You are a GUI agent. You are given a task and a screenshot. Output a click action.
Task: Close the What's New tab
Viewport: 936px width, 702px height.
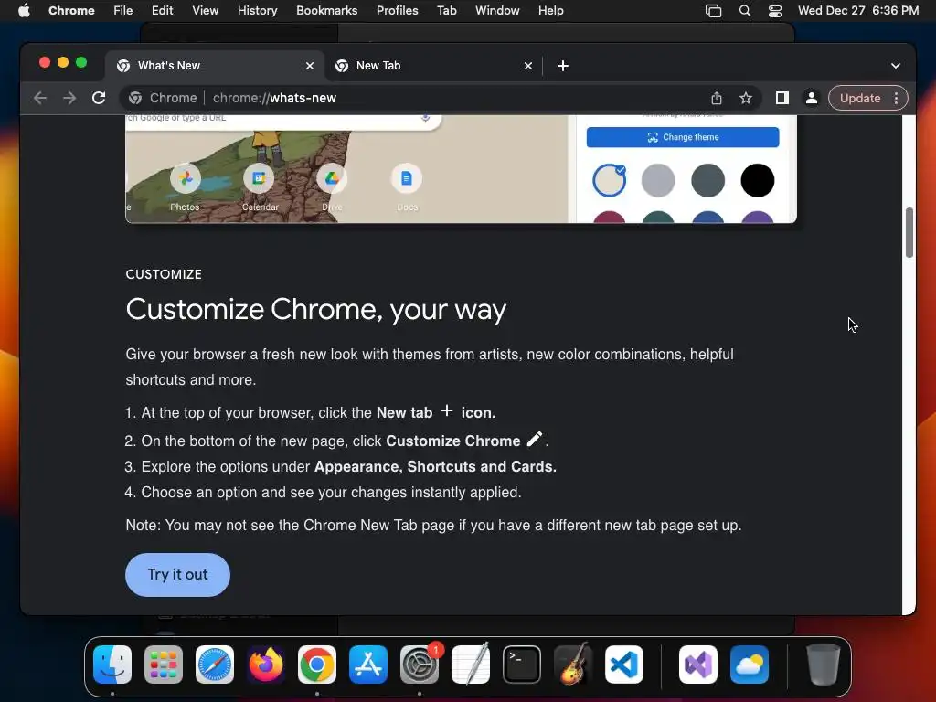(x=310, y=66)
